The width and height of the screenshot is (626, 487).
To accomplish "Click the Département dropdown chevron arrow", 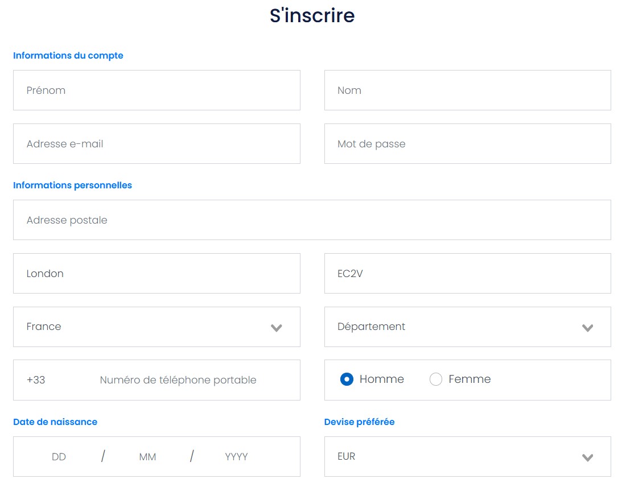I will tap(587, 328).
